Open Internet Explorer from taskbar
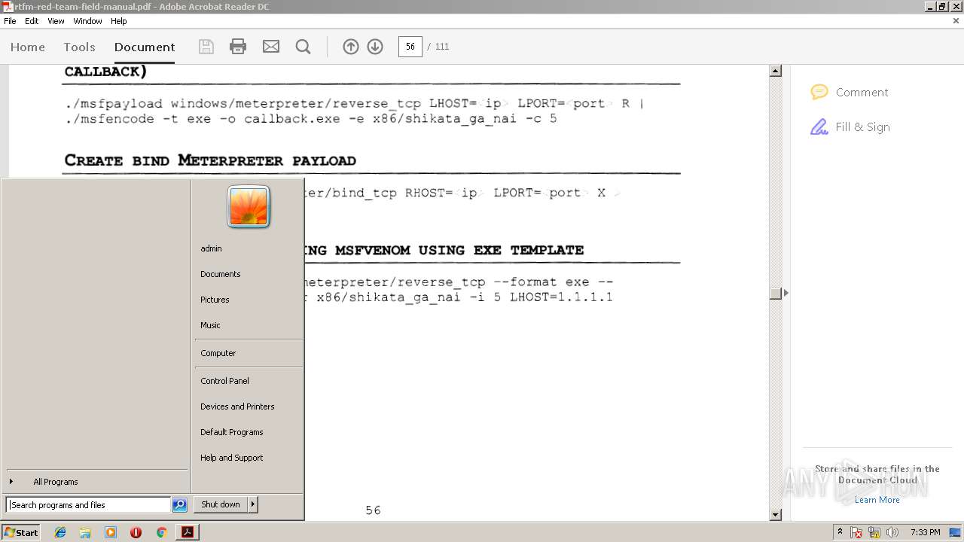 coord(60,532)
